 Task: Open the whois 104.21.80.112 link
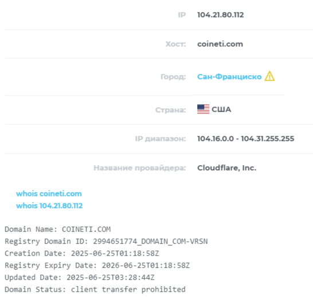(49, 206)
